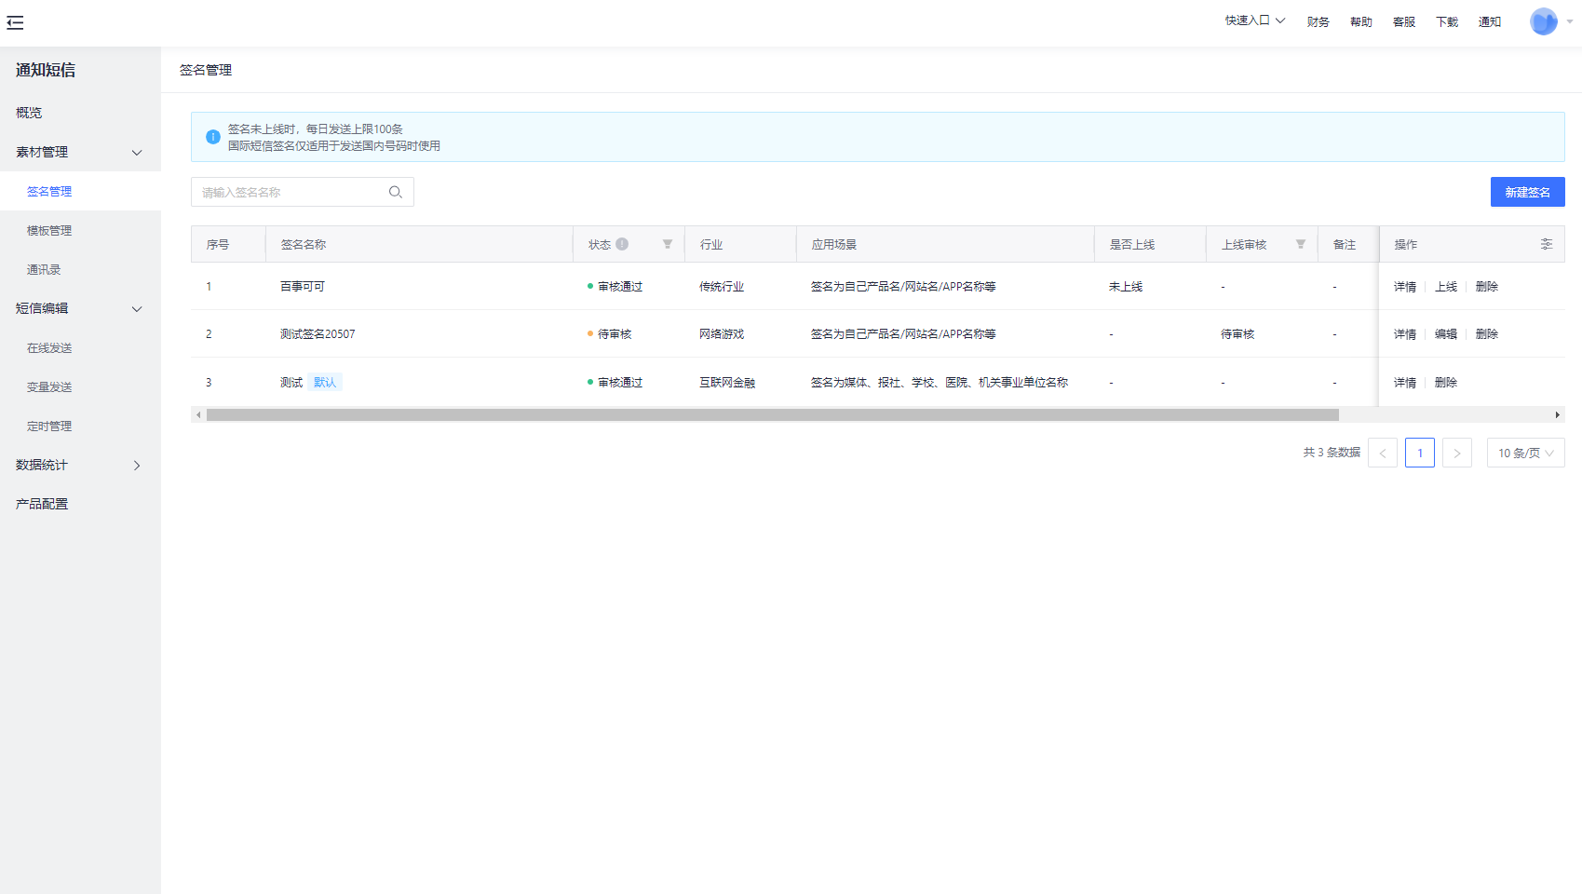
Task: Click 财务 in the top bar
Action: (x=1318, y=21)
